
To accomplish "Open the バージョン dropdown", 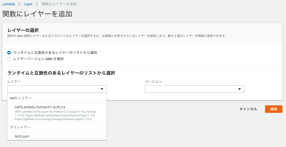I will pyautogui.click(x=194, y=89).
